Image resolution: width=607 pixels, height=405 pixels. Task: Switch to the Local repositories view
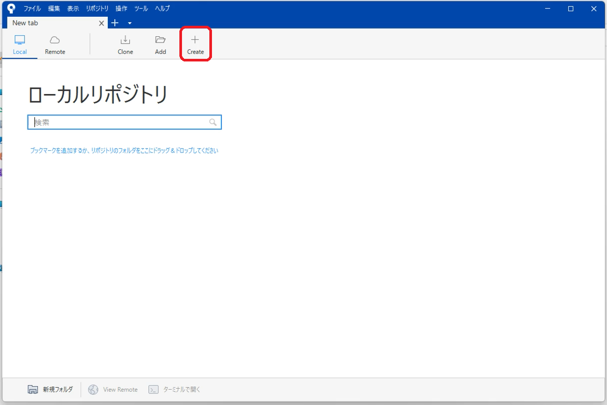click(20, 45)
